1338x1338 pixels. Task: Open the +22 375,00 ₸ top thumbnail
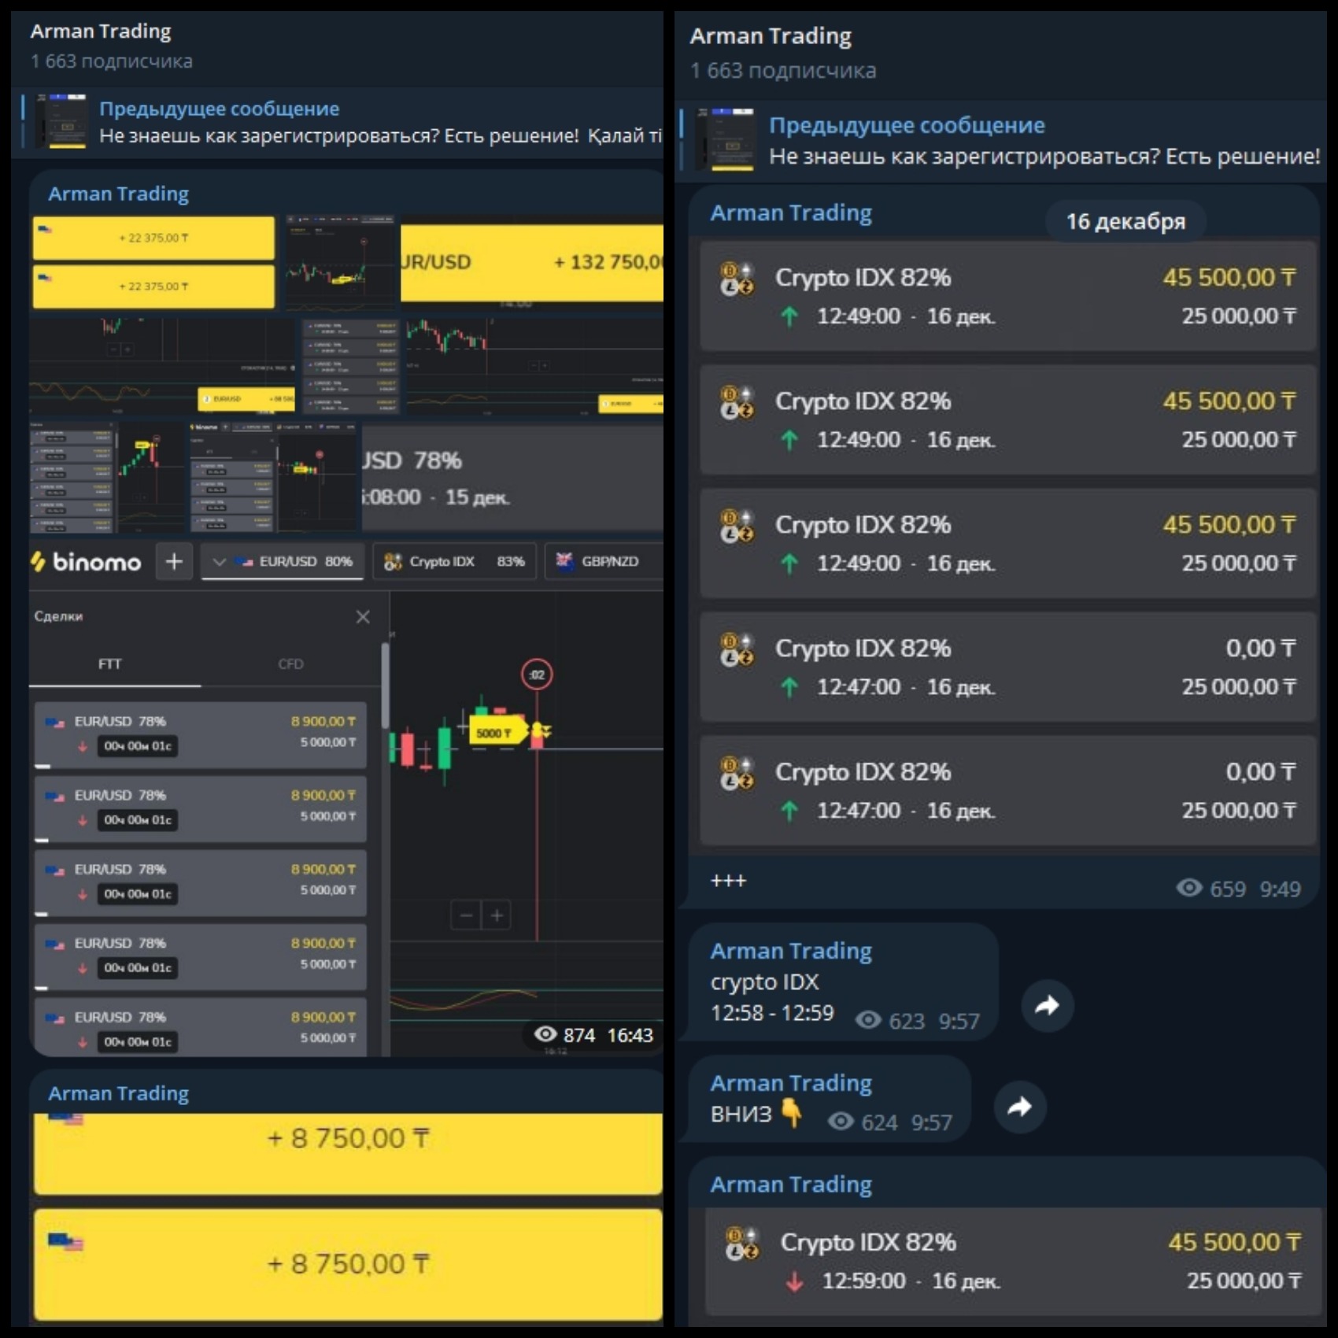coord(153,238)
